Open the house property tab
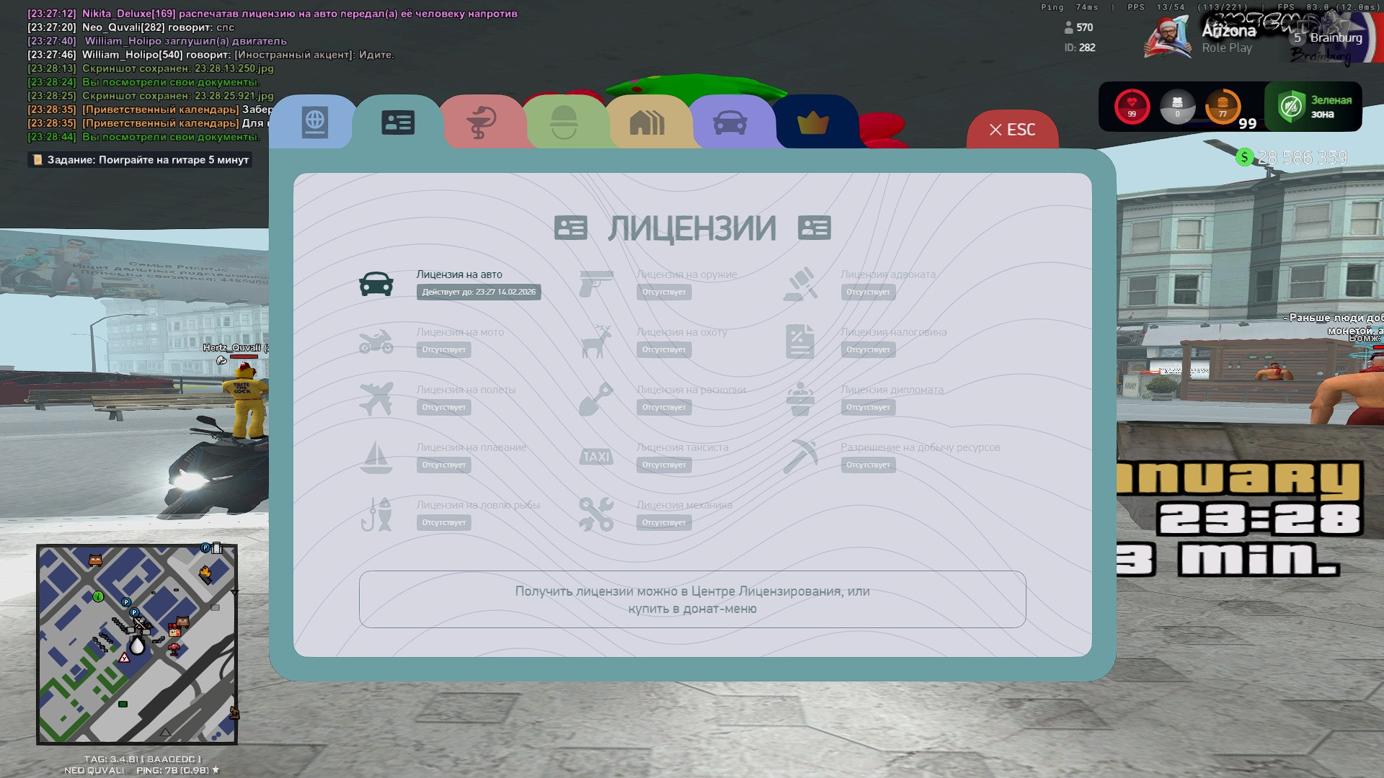 647,122
